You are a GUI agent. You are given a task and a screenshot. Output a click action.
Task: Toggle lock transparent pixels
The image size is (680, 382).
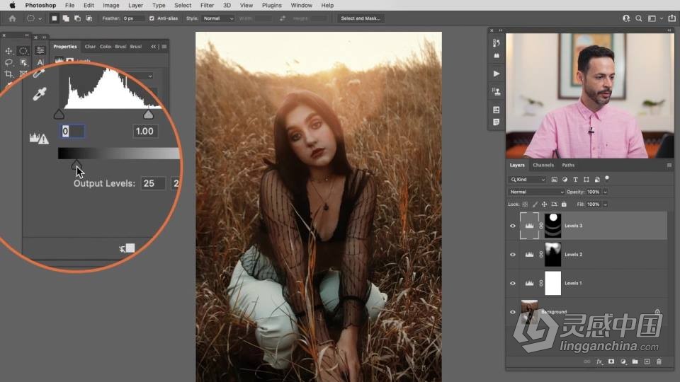click(525, 204)
